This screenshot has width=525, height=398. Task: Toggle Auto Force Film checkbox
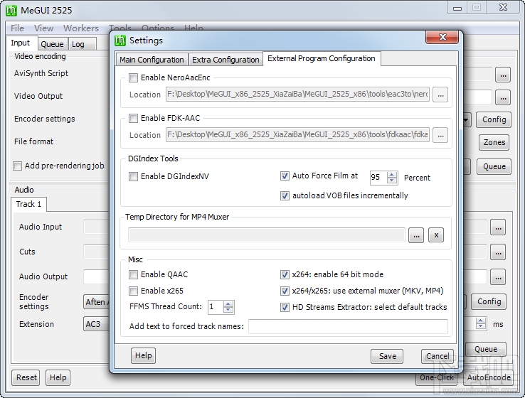[x=285, y=176]
